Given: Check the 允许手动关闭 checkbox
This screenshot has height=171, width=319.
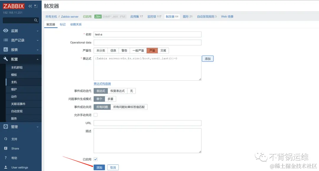Looking at the screenshot, I should pyautogui.click(x=96, y=115).
